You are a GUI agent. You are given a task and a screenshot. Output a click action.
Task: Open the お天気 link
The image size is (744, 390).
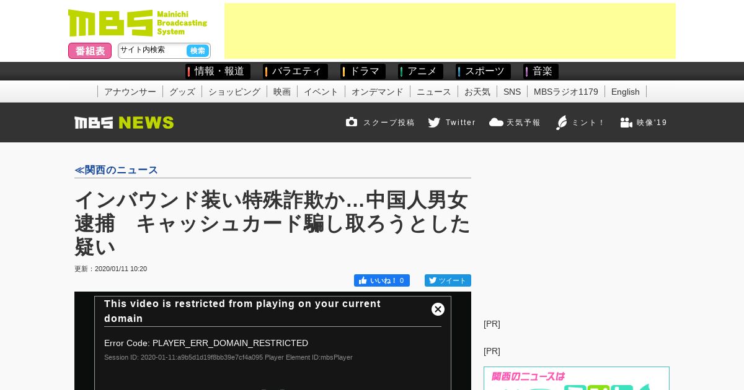click(x=477, y=92)
